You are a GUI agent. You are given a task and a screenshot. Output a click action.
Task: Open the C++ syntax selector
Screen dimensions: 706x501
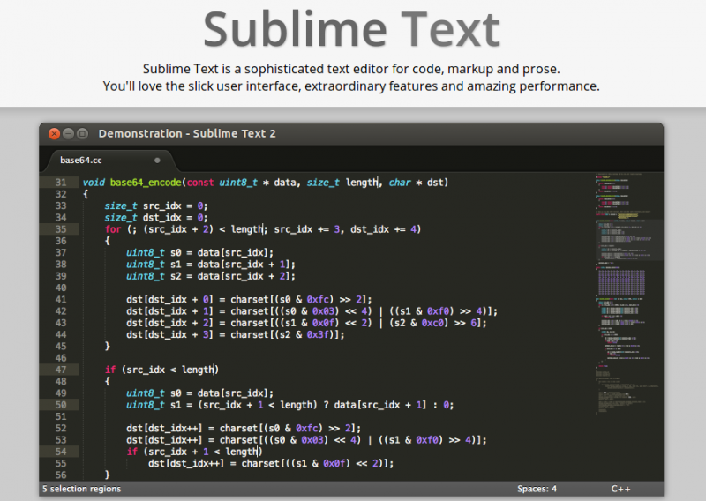click(620, 489)
